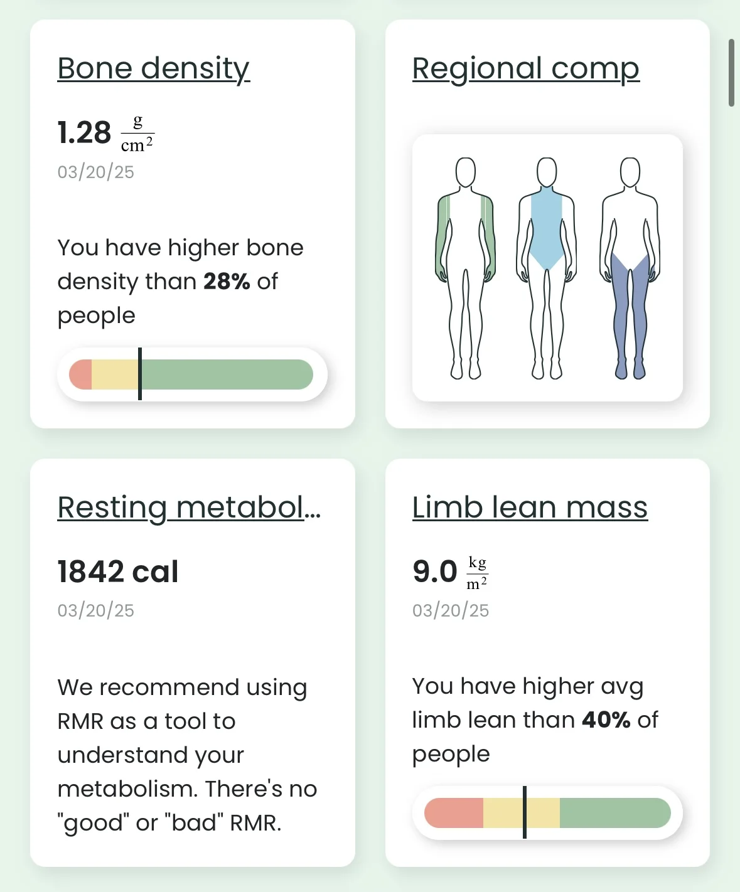
Task: Click the page scrollbar thumb
Action: click(731, 72)
